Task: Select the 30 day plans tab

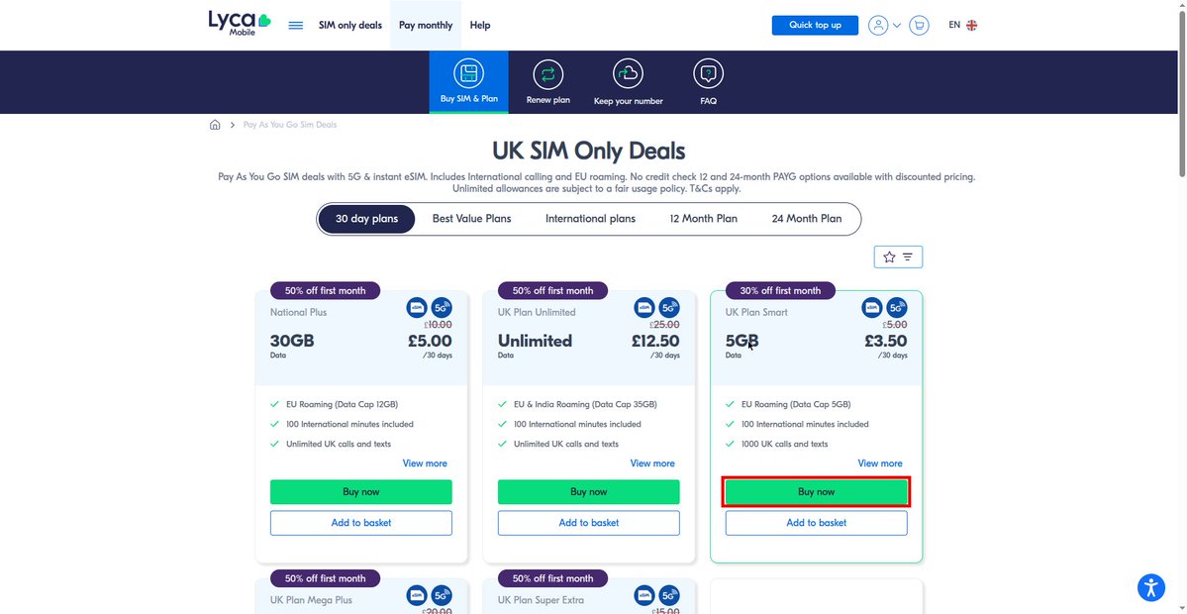Action: (x=366, y=219)
